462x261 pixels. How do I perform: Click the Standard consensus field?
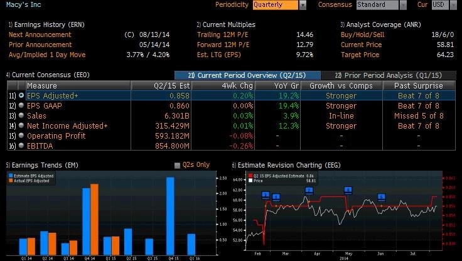(x=377, y=5)
